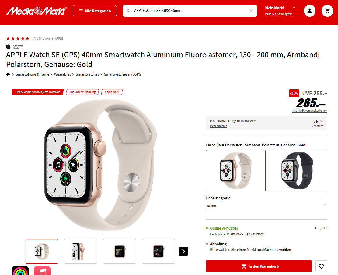Show next product thumbnails arrow
The image size is (338, 275).
[183, 251]
